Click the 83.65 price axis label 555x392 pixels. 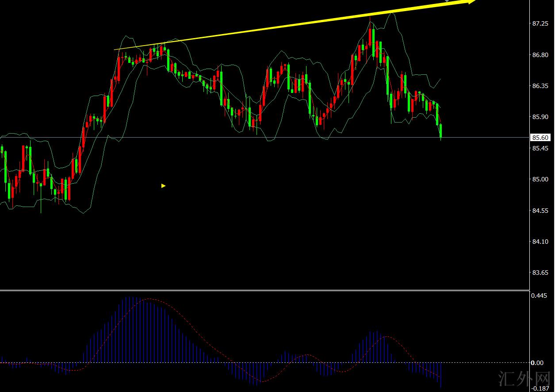(x=540, y=273)
